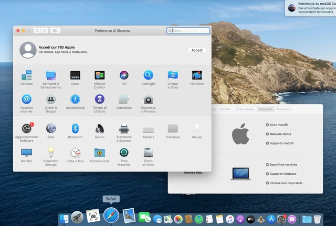336x226 pixels.
Task: Open the Tastiera preference pane
Action: click(148, 131)
